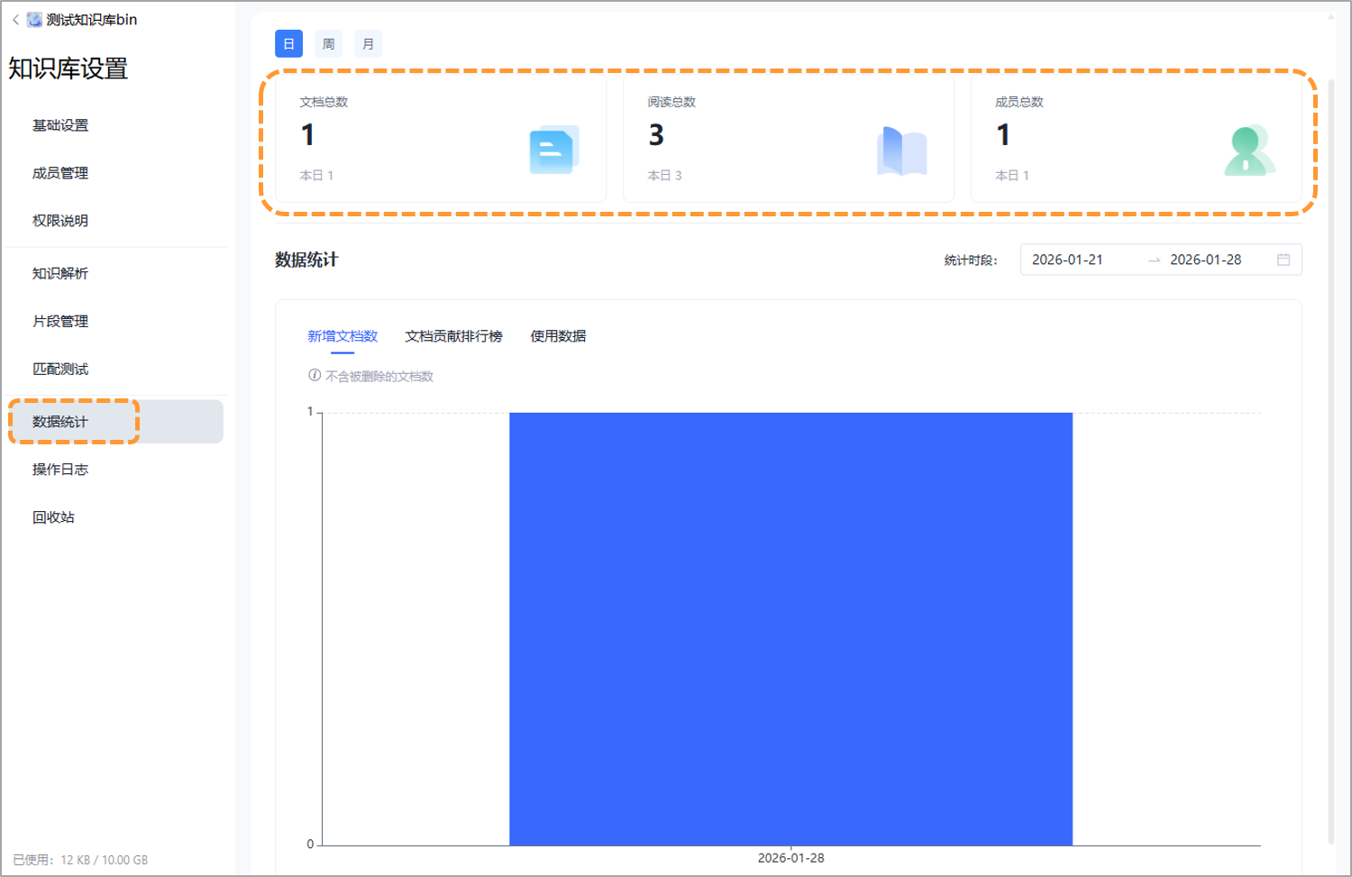Click the knowledge base icon beside 测试知识库bin

pyautogui.click(x=34, y=18)
